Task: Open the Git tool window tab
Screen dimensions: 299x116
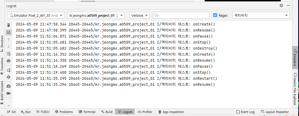Action: (11, 112)
